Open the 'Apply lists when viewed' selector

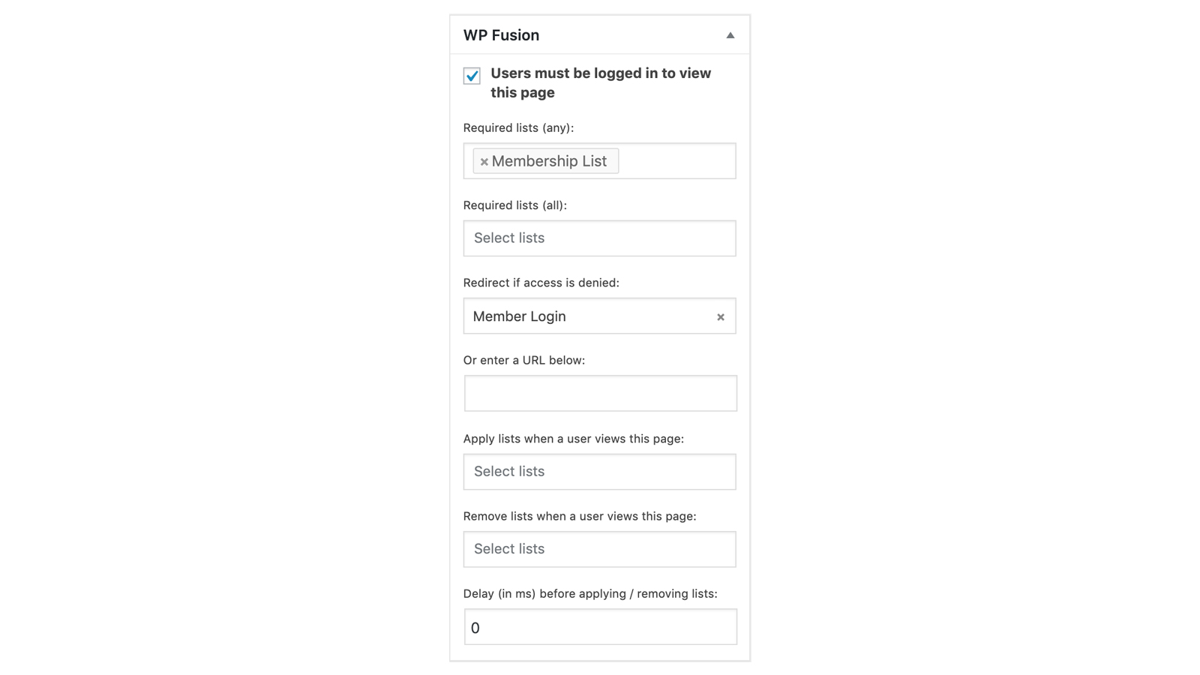pyautogui.click(x=599, y=471)
